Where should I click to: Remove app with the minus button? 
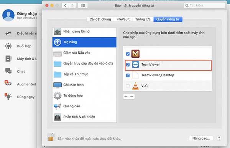(132, 97)
